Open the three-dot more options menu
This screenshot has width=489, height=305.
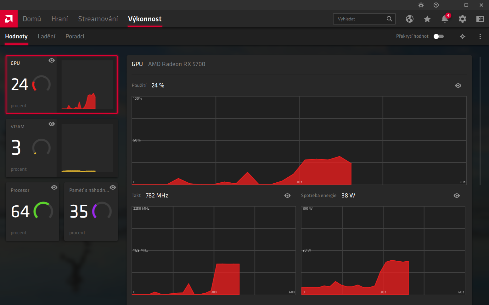[480, 36]
